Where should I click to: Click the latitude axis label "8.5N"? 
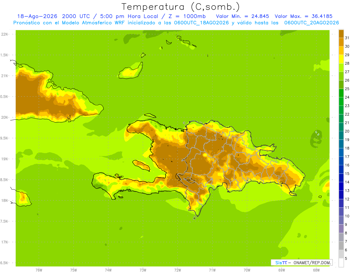point(4,180)
